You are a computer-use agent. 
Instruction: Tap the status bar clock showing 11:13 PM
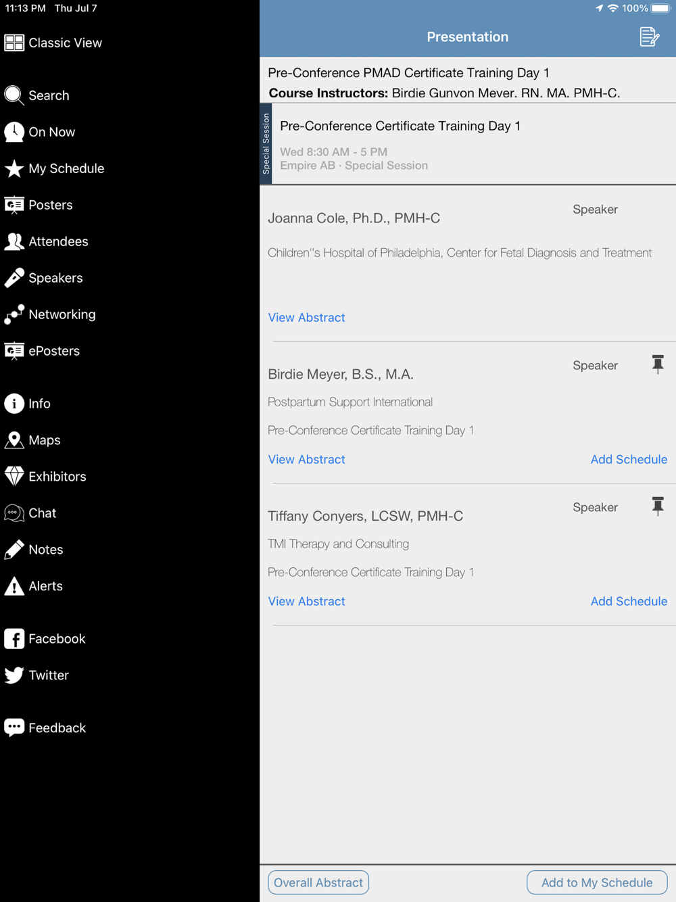(x=26, y=8)
